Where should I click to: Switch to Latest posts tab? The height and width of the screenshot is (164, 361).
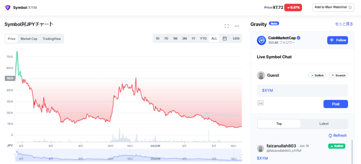pyautogui.click(x=324, y=124)
